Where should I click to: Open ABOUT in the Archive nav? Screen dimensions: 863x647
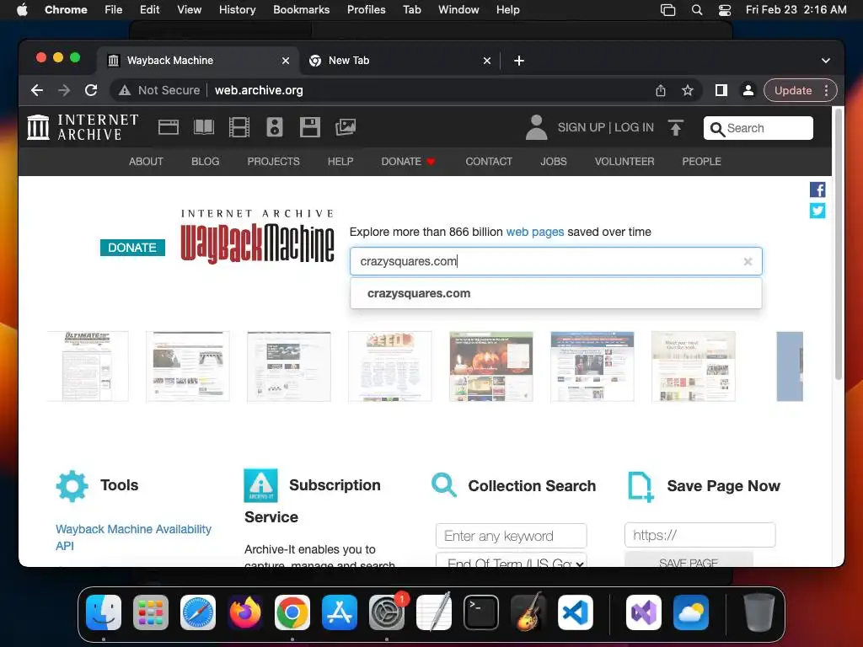tap(146, 161)
